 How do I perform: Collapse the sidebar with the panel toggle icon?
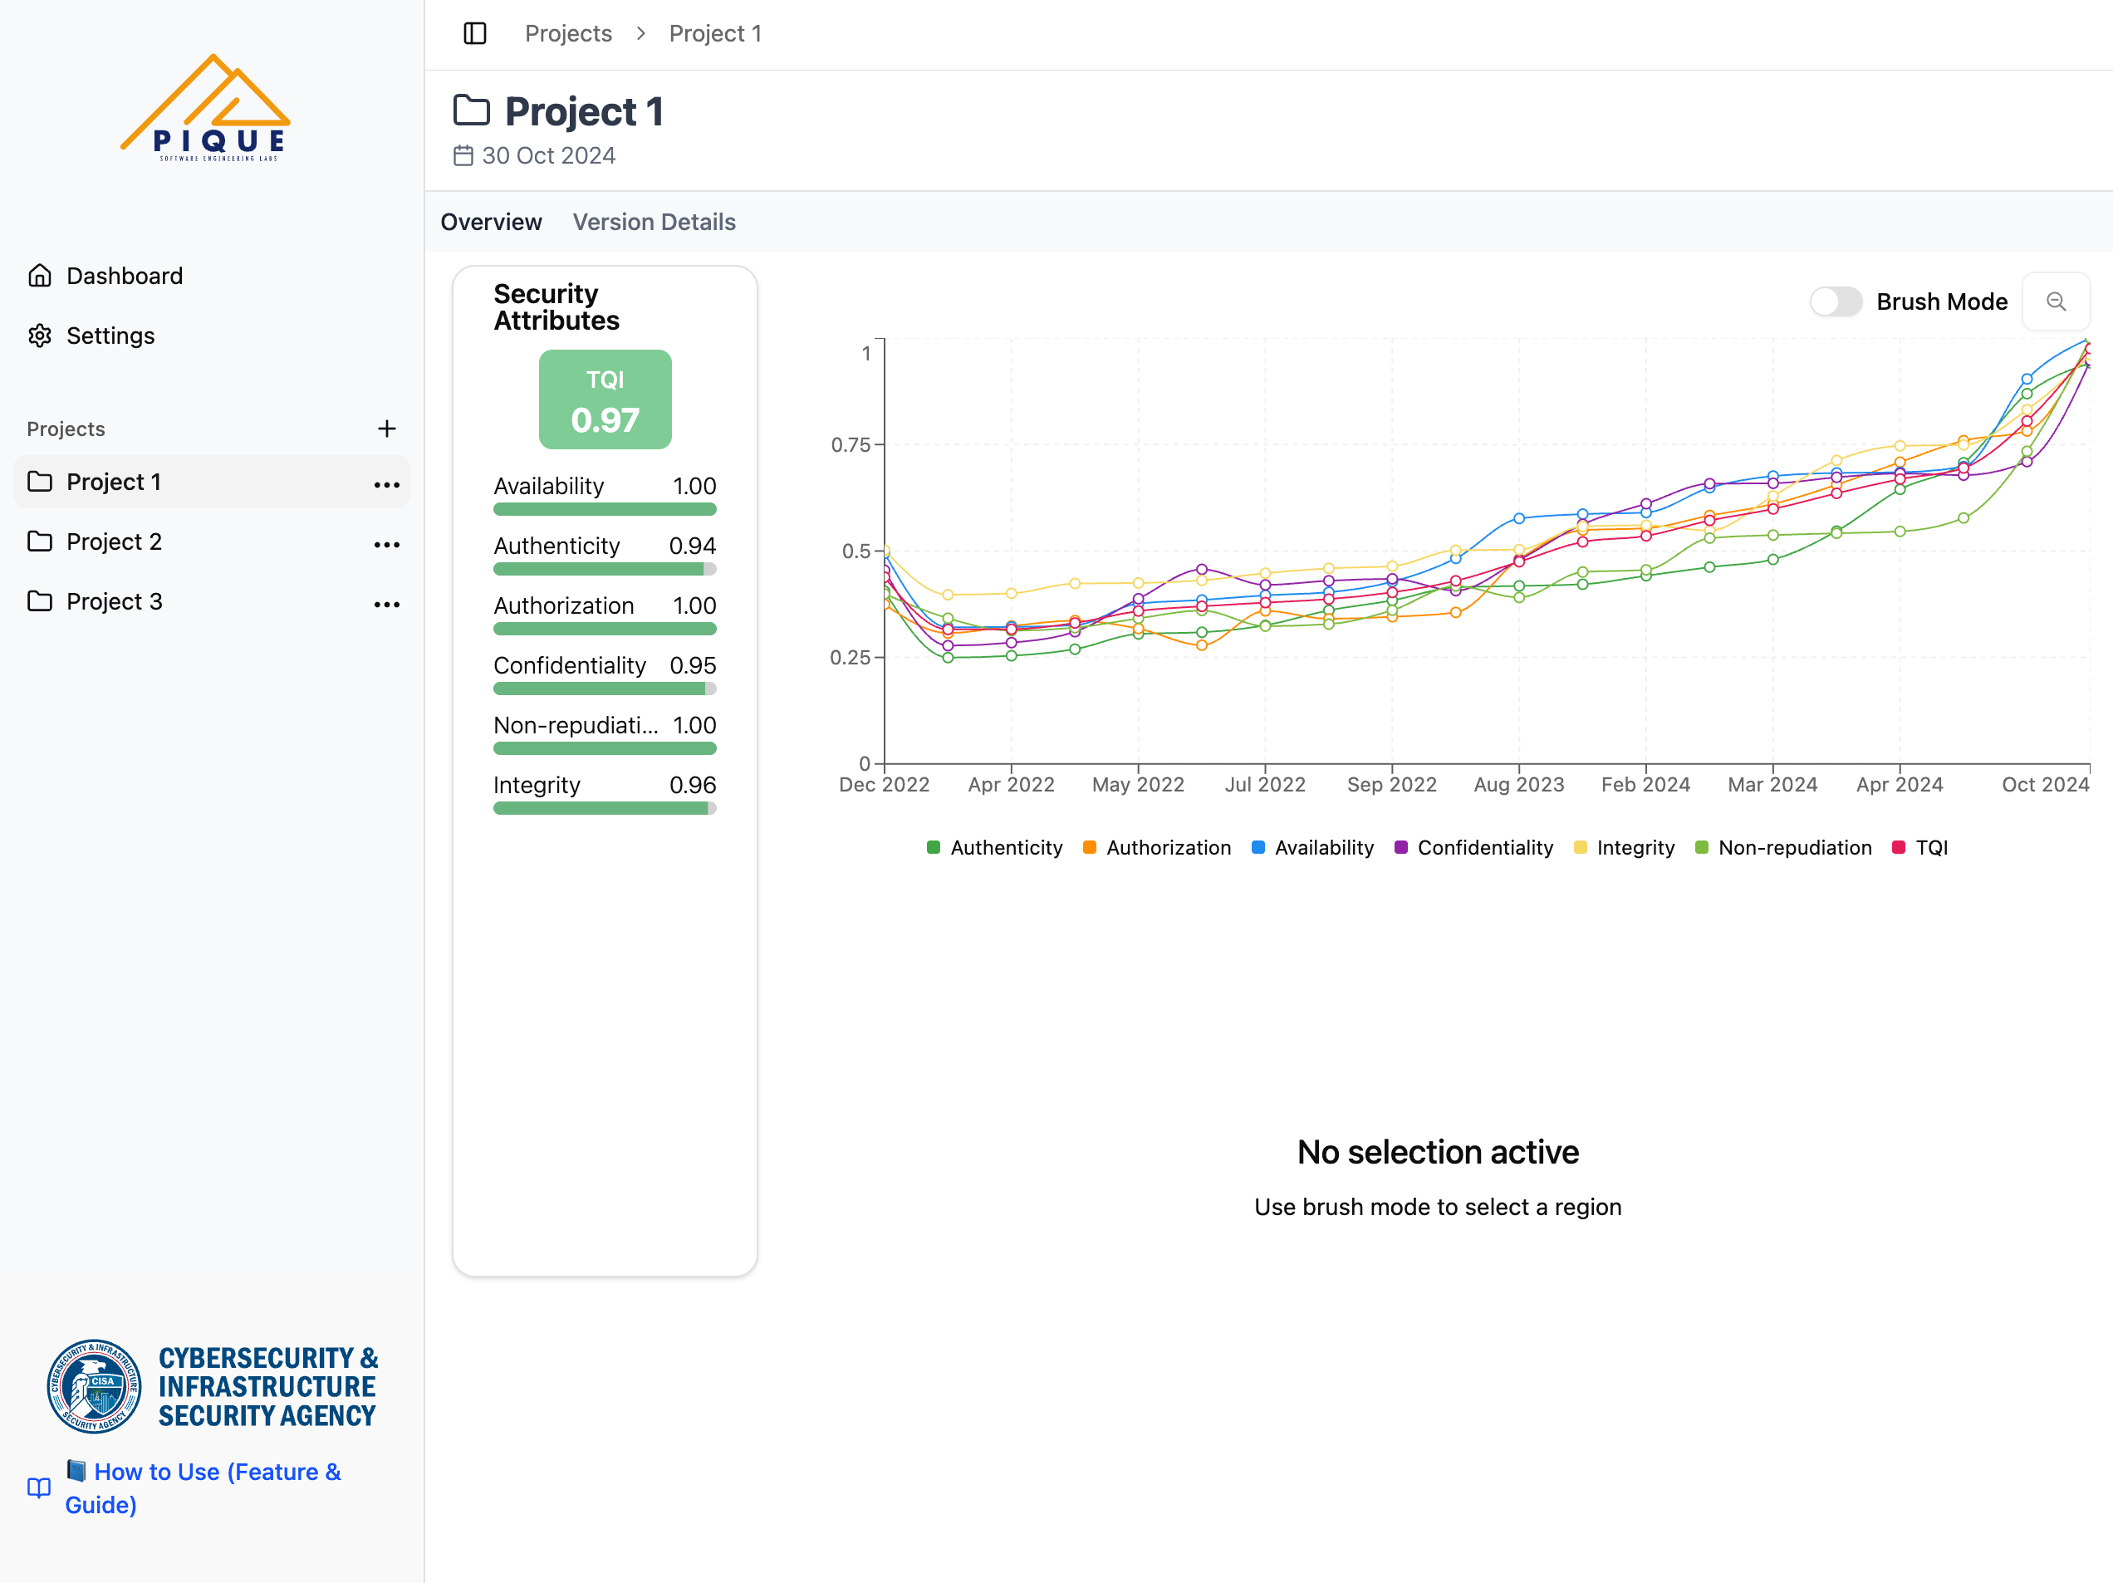pyautogui.click(x=475, y=32)
